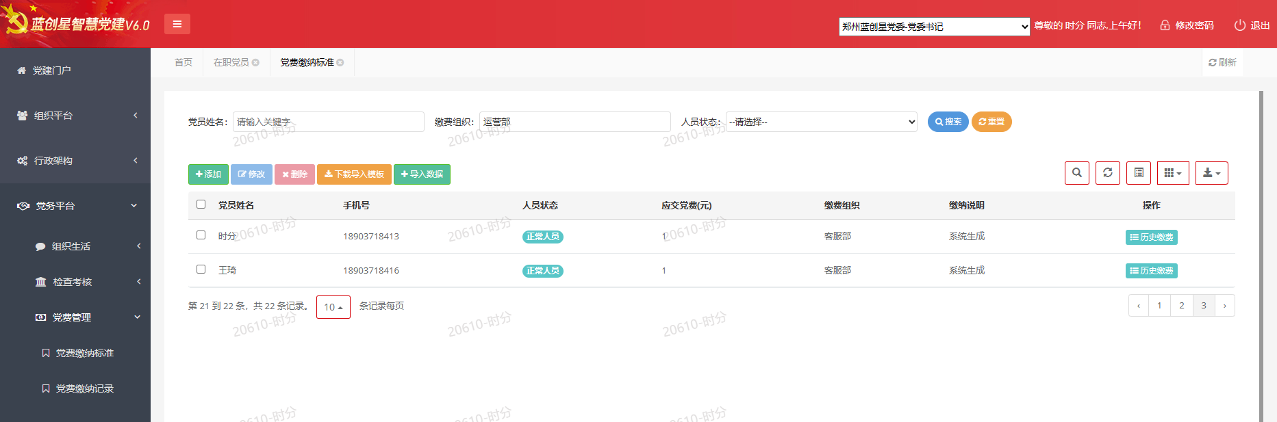Click the table search magnifier icon button
Viewport: 1277px width, 422px height.
[1077, 173]
